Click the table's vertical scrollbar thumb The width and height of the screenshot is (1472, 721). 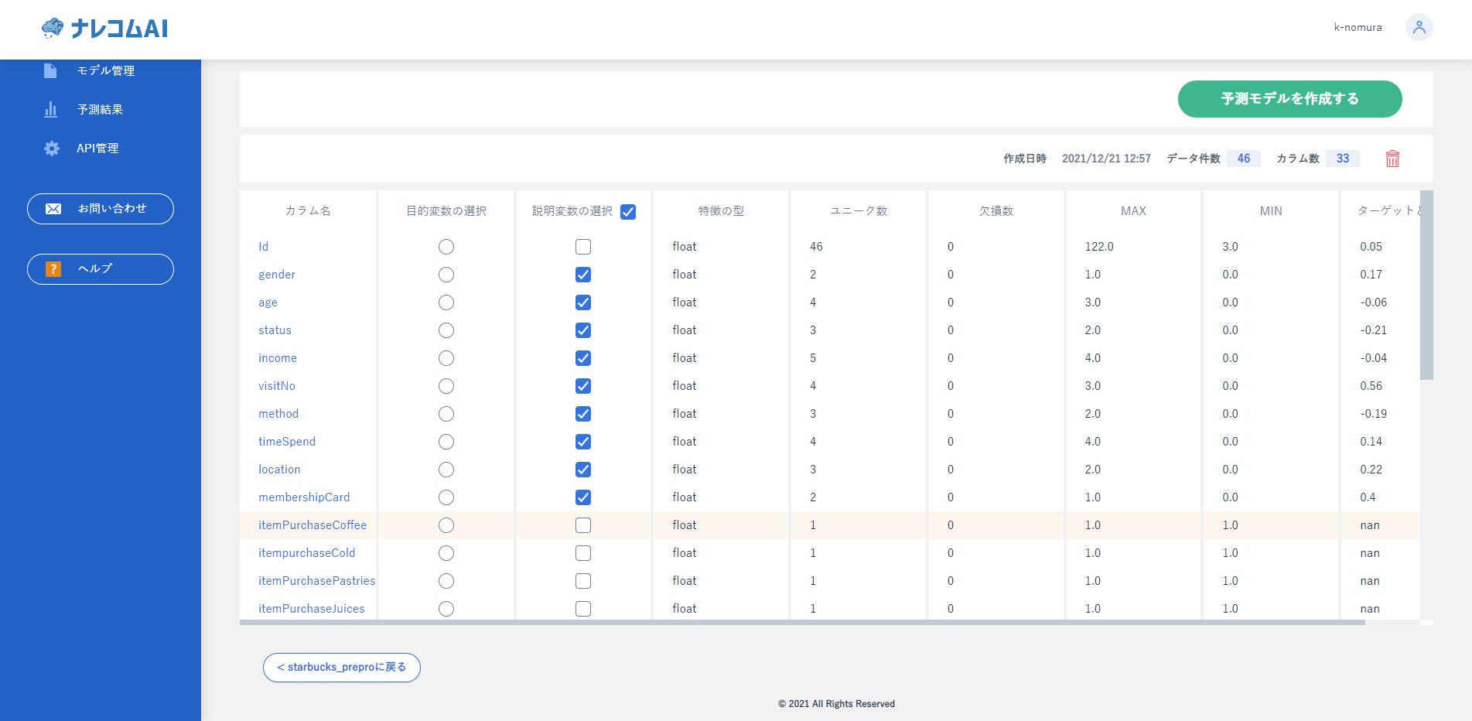click(x=1426, y=285)
